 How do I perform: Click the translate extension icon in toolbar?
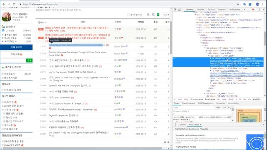point(244,4)
